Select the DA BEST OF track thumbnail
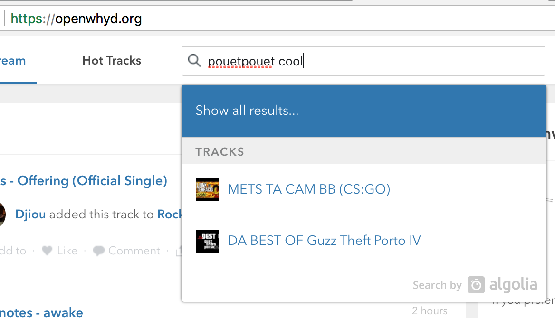The image size is (555, 318). (207, 241)
